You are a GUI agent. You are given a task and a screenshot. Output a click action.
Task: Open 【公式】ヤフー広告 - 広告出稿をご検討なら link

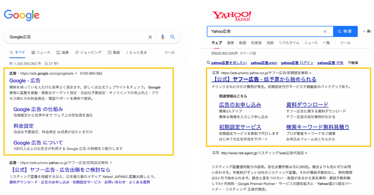coord(60,170)
